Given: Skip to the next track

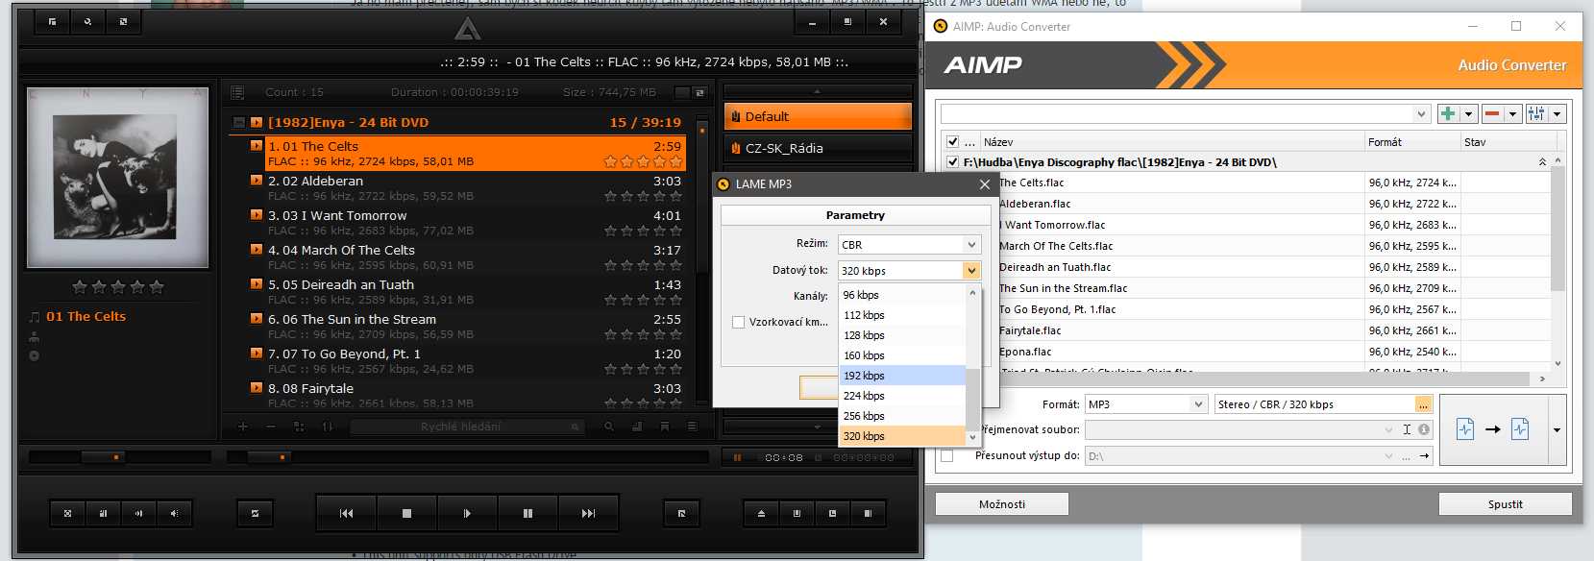Looking at the screenshot, I should click(x=588, y=513).
